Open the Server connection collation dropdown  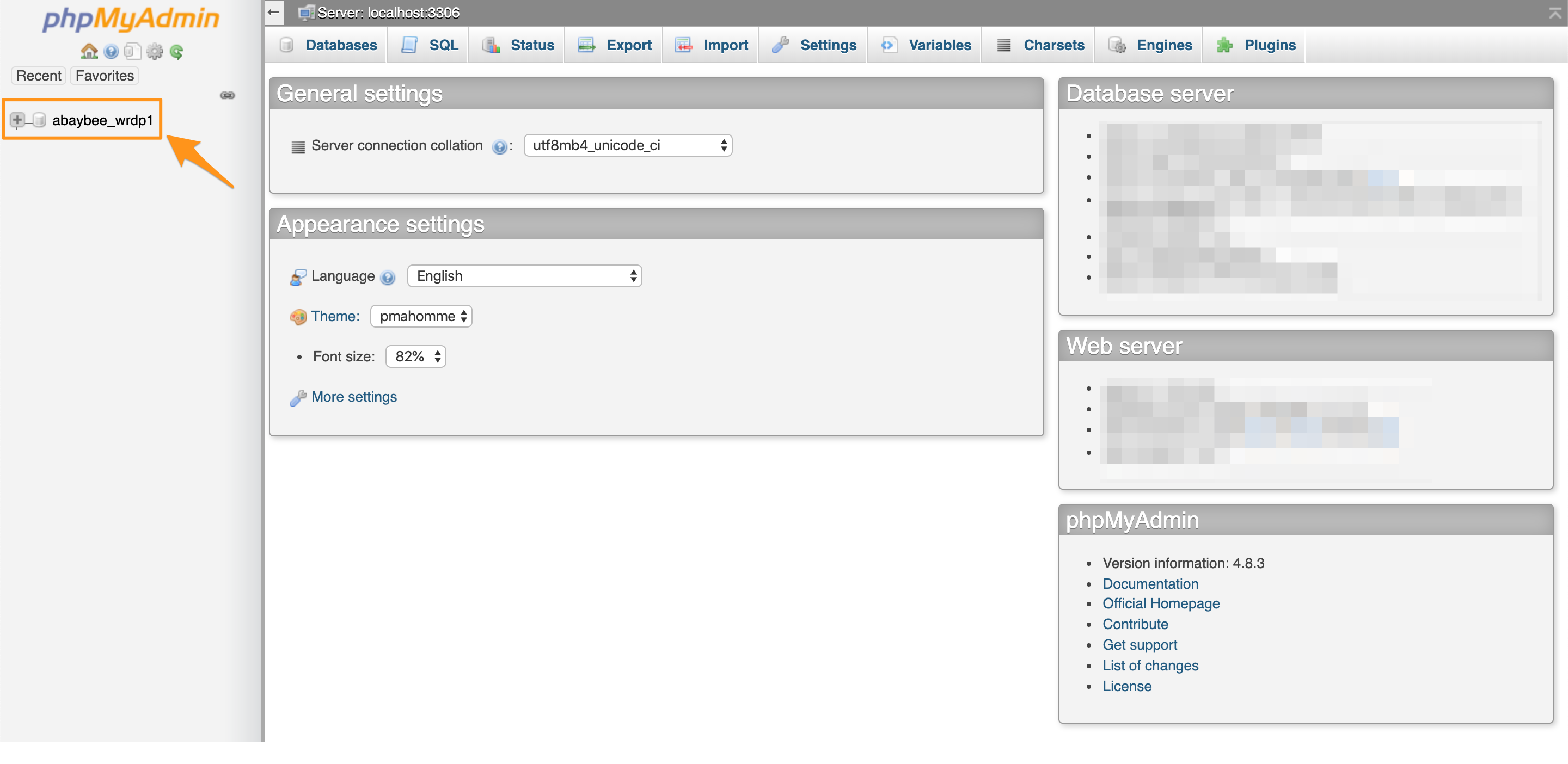point(627,145)
